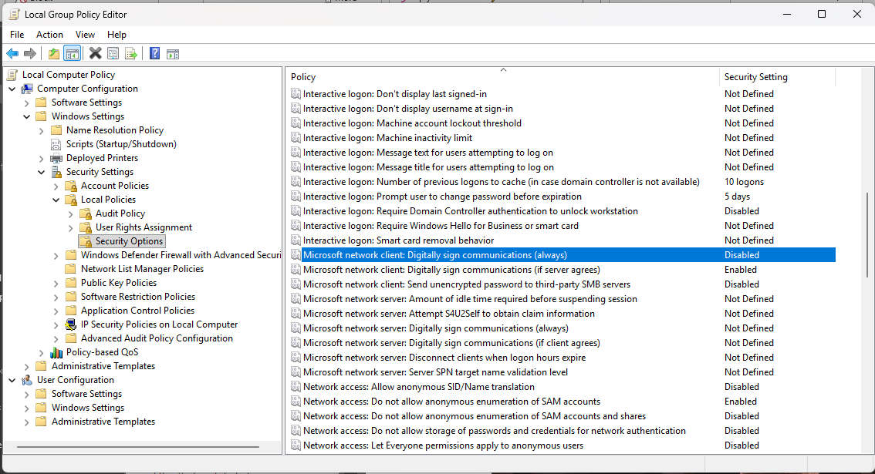Screen dimensions: 875x474
Task: Expand the Advanced Audit Policy Configuration node
Action: (56, 338)
